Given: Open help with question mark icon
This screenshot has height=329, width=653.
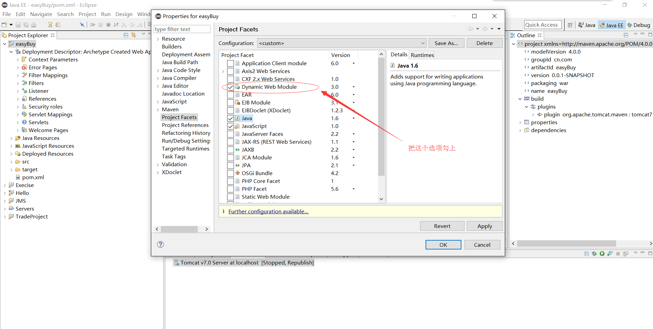Looking at the screenshot, I should point(161,244).
